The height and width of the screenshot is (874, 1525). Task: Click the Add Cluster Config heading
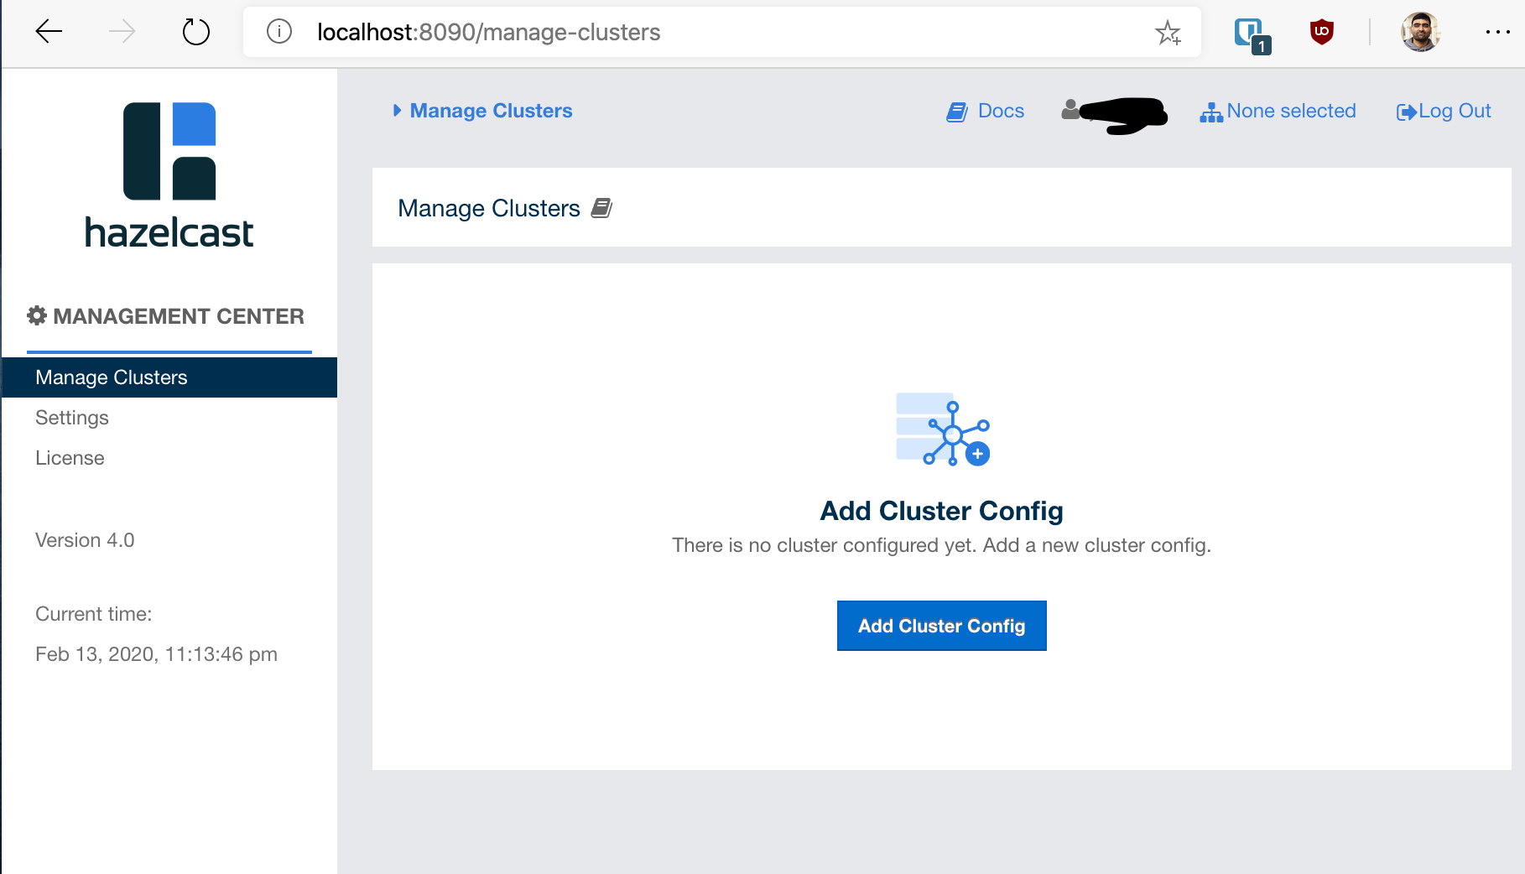pos(941,511)
